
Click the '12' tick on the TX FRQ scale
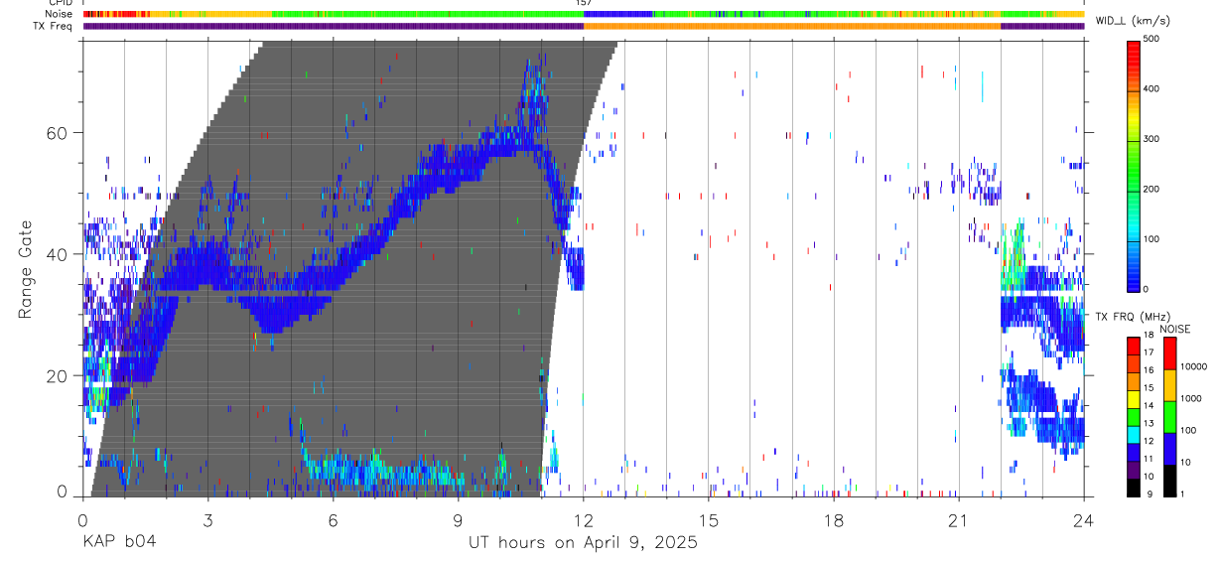1148,441
